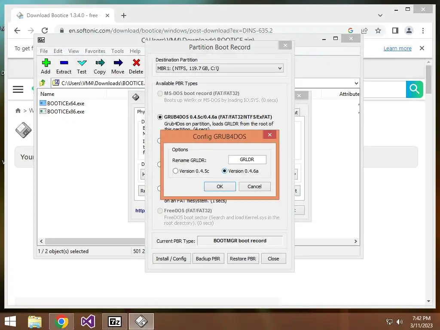Click the Restore PBR button

click(x=243, y=259)
